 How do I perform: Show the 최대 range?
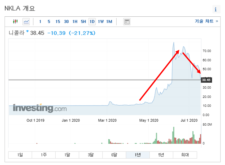tap(185, 155)
